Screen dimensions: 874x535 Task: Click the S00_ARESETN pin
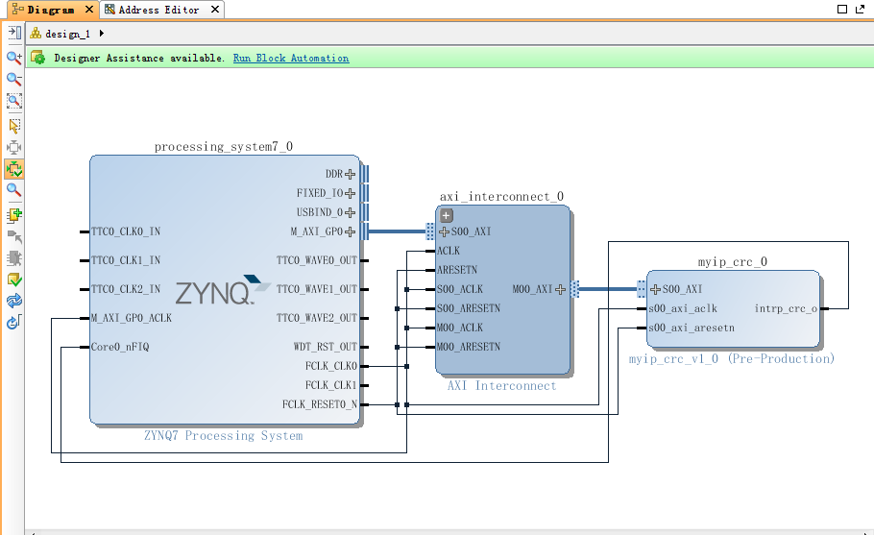point(469,308)
